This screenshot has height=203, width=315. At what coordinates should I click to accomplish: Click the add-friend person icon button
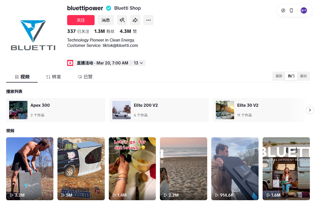(x=122, y=20)
